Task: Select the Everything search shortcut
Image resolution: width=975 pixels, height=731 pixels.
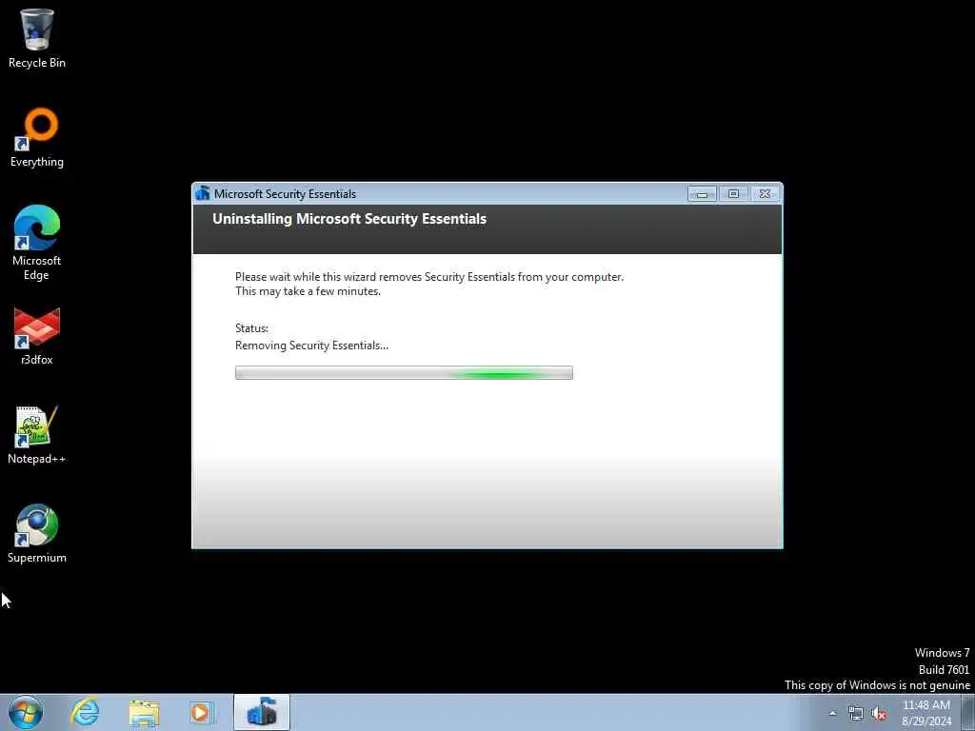Action: 37,137
